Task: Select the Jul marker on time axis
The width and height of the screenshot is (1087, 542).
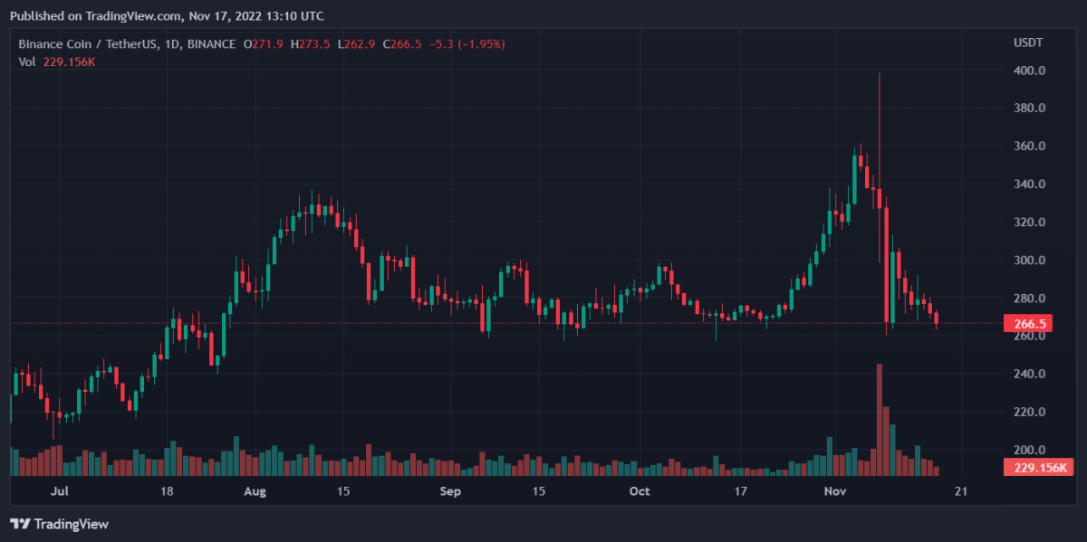Action: (x=60, y=491)
